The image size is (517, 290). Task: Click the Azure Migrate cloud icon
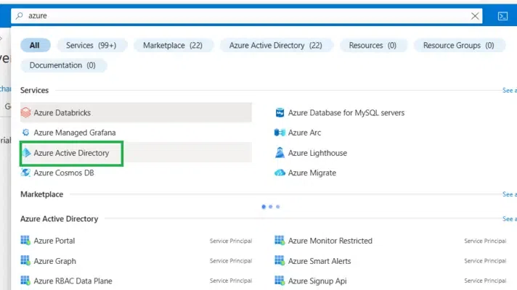point(280,173)
